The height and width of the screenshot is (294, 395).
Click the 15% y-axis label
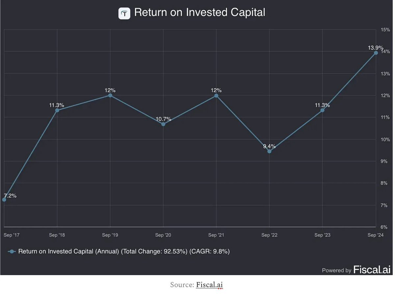tap(385, 30)
